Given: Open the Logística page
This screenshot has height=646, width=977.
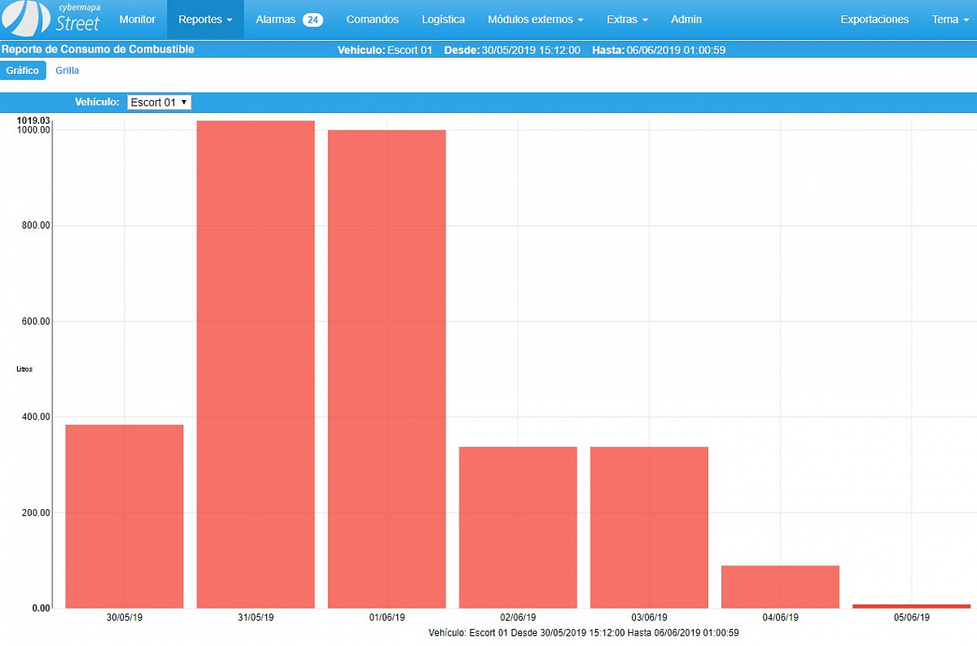Looking at the screenshot, I should (444, 19).
